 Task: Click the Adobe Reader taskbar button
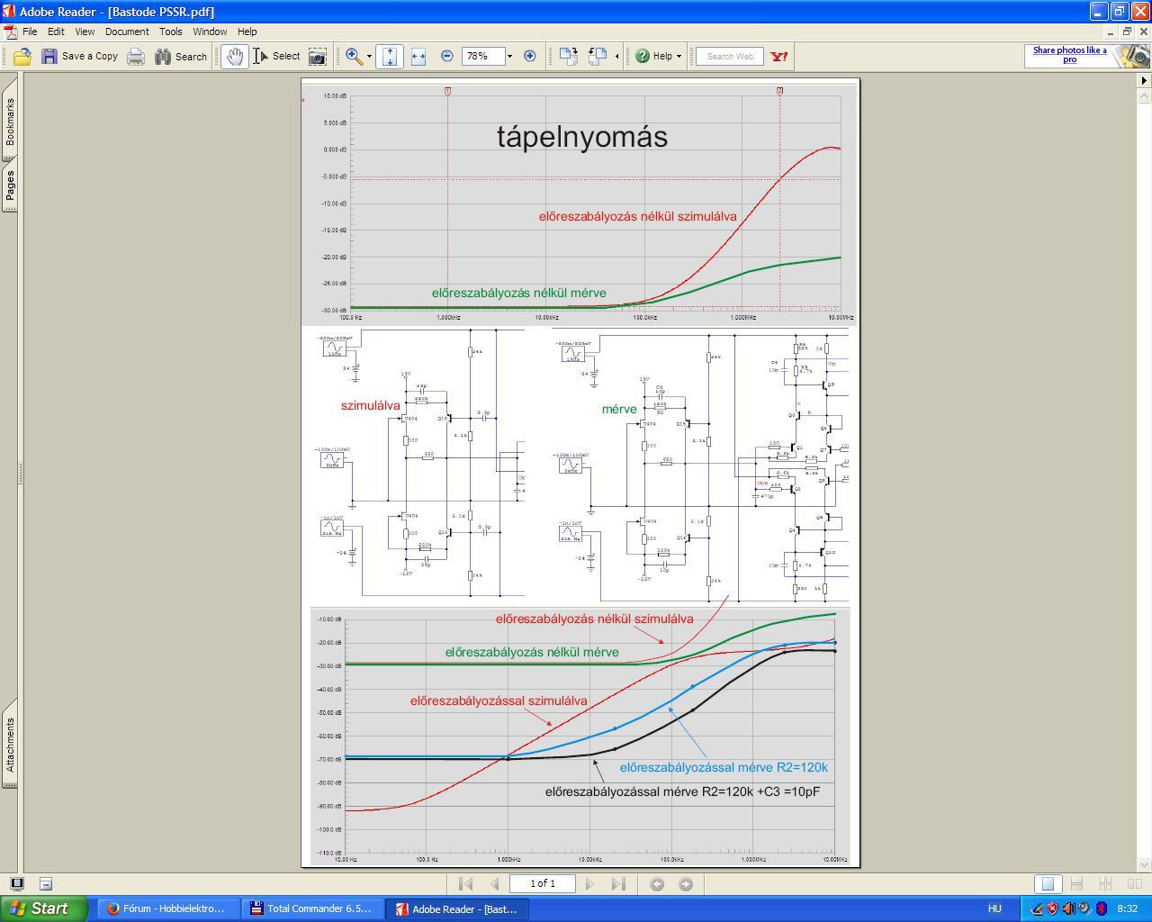457,908
